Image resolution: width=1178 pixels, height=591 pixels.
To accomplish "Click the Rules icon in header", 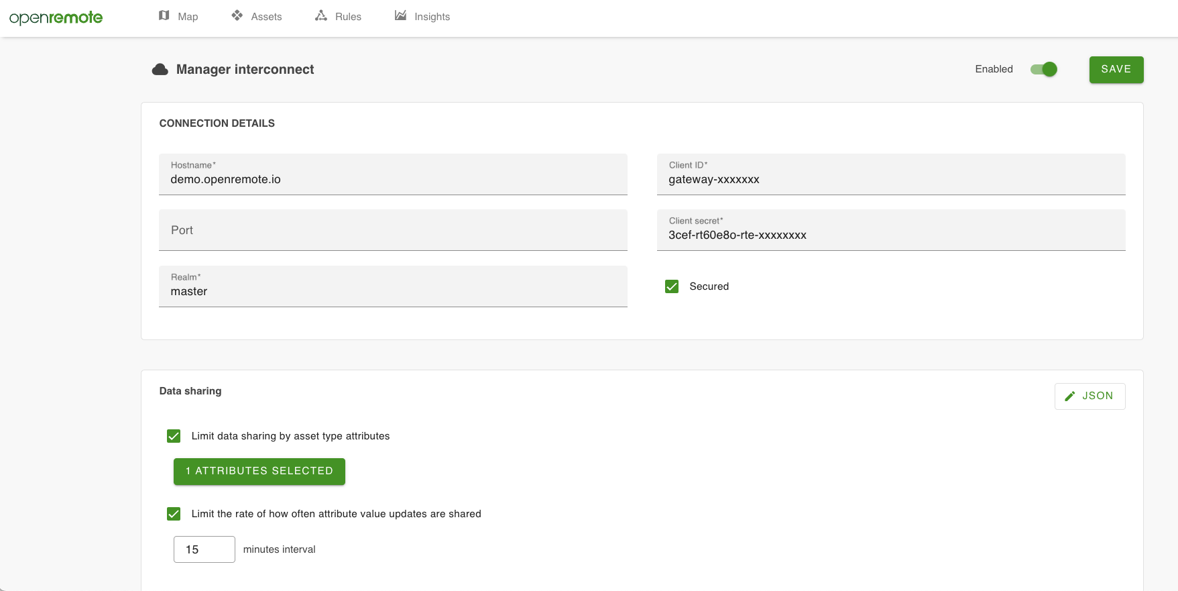I will (321, 15).
